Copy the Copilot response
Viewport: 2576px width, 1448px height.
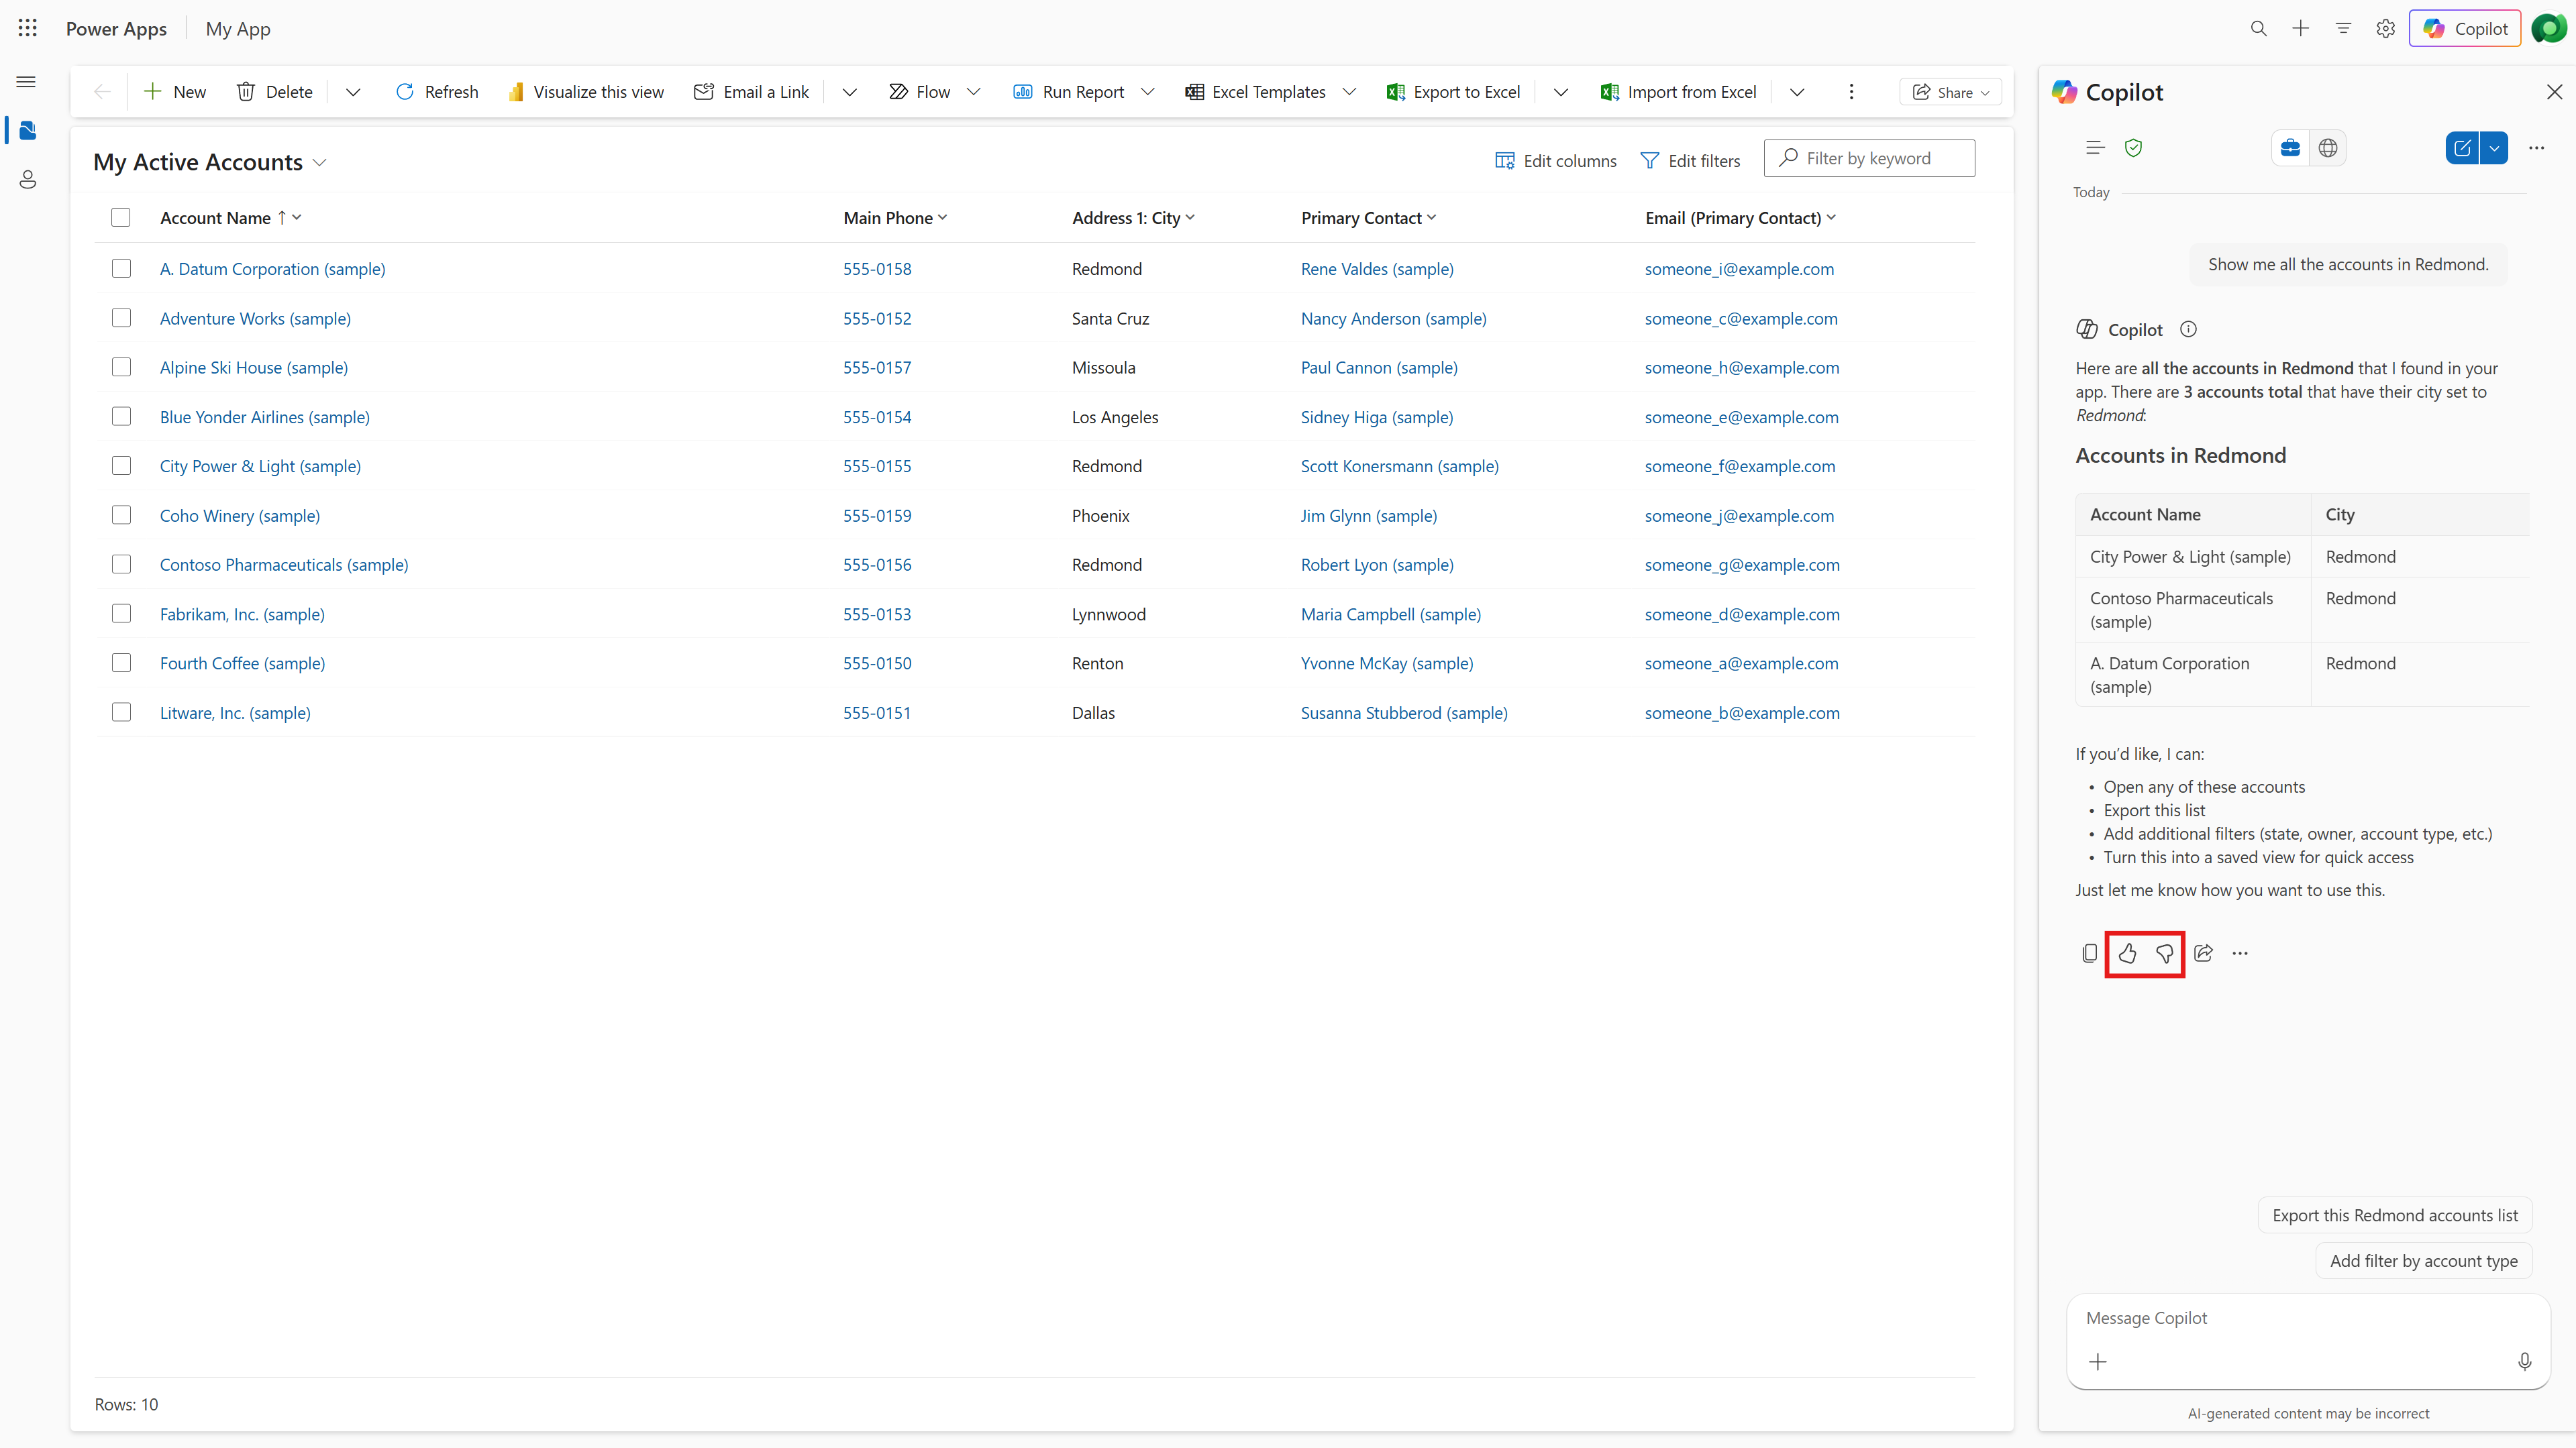click(x=2089, y=953)
